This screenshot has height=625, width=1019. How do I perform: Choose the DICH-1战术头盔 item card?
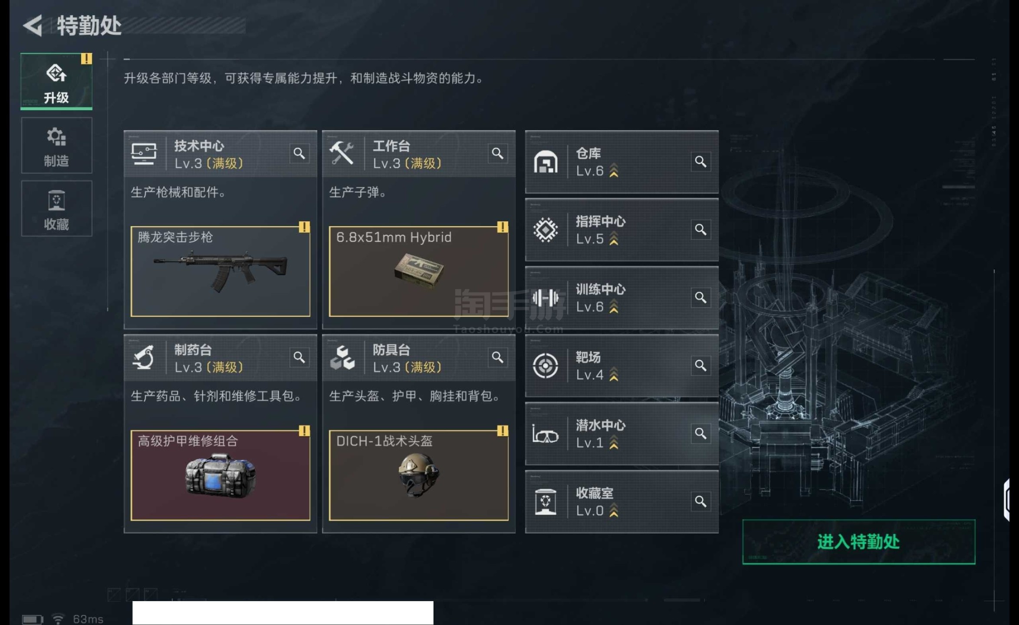[419, 475]
